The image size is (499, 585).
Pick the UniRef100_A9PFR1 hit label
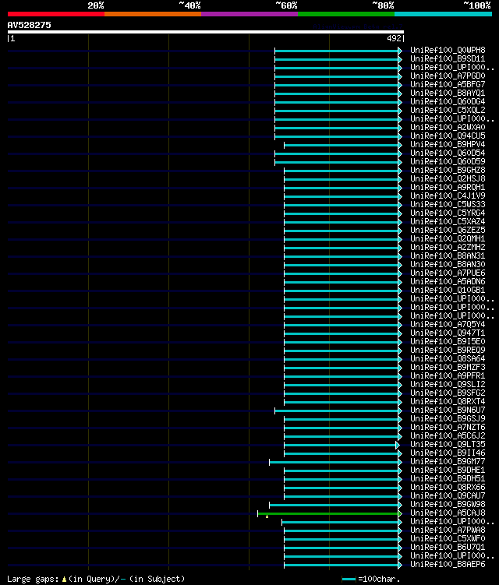pos(448,376)
